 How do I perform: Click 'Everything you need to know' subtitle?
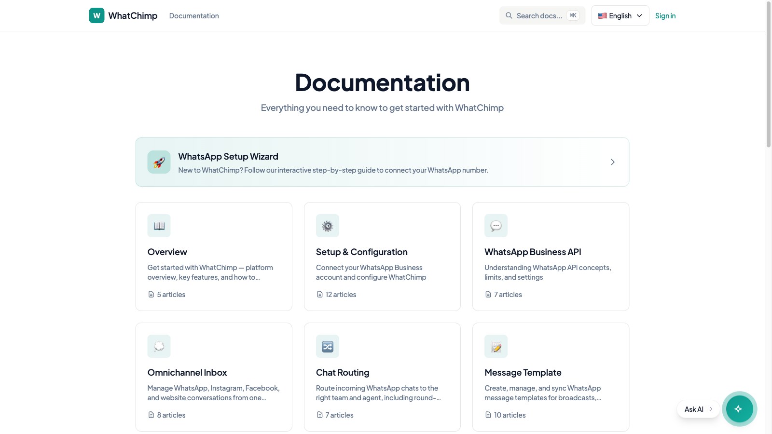point(382,108)
